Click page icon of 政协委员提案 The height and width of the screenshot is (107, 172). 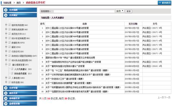(x=12, y=73)
